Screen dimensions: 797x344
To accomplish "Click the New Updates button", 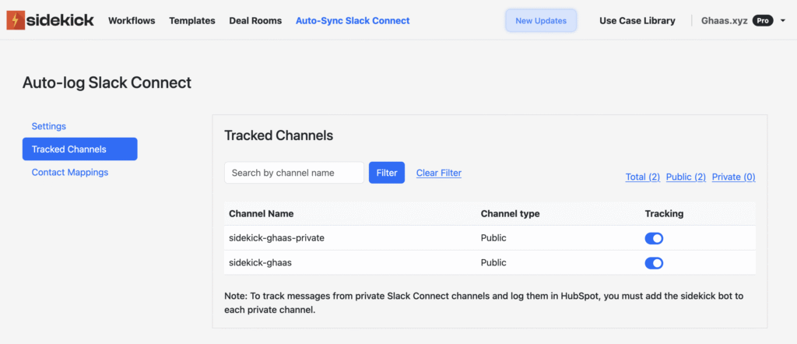I will (x=541, y=21).
